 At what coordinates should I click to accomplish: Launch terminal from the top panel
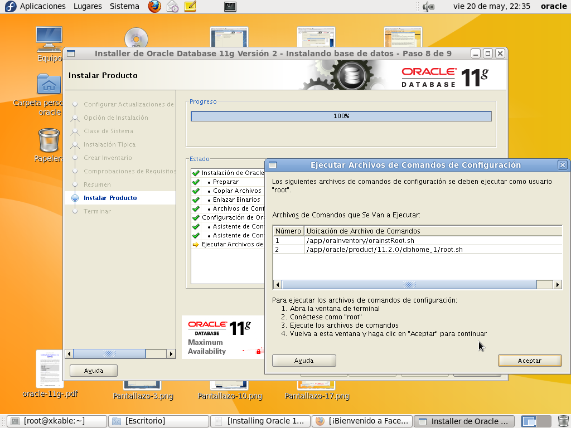[230, 6]
